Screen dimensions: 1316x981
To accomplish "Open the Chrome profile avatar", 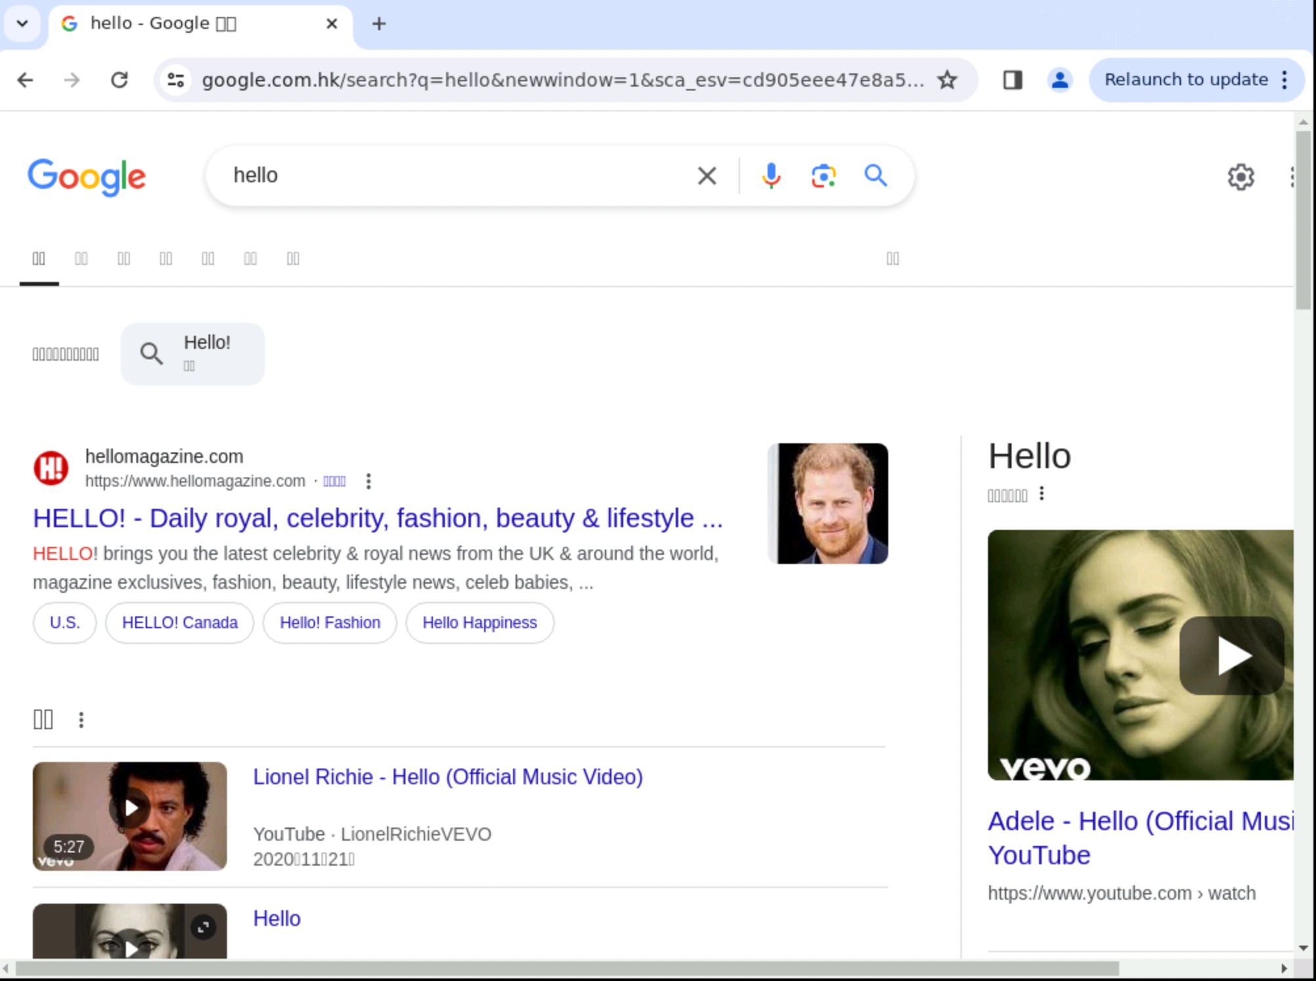I will pyautogui.click(x=1059, y=79).
